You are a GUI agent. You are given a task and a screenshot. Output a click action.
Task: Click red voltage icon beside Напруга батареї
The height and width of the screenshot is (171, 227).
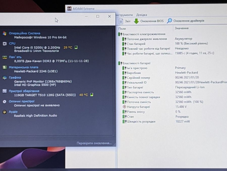(124, 107)
